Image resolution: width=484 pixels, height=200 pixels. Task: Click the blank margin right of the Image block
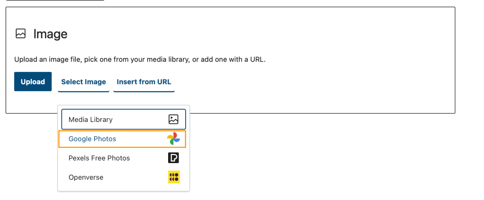[x=469, y=61]
